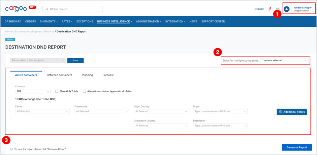Open the Support Center page
This screenshot has width=317, height=155.
click(x=213, y=21)
